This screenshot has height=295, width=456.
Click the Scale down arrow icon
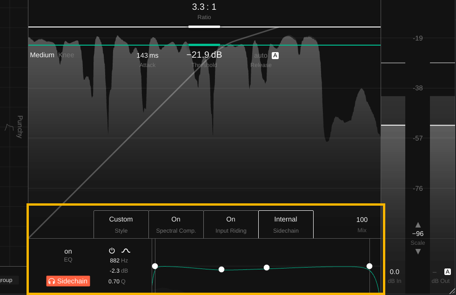[x=418, y=251]
